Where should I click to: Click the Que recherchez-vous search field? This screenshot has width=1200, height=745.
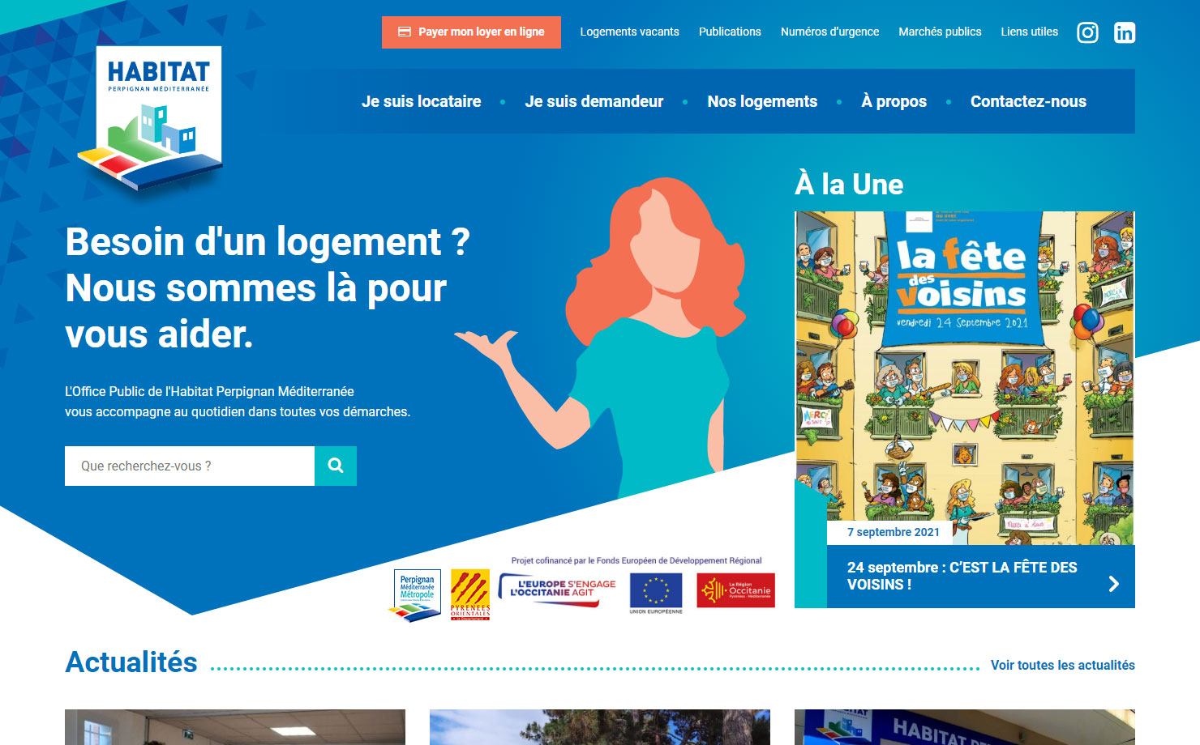[x=190, y=466]
